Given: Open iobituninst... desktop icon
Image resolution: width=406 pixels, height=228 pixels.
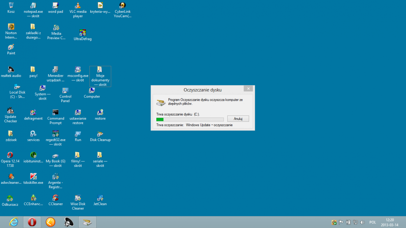Looking at the screenshot, I should tap(33, 155).
